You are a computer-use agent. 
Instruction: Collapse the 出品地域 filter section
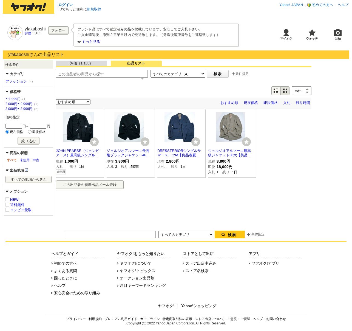[7, 170]
